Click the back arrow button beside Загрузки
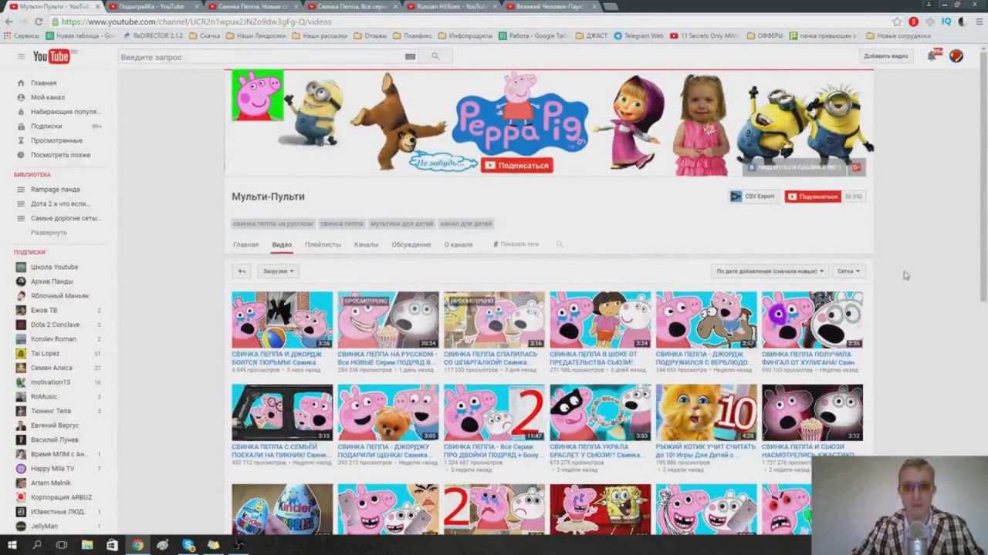The image size is (988, 555). [242, 271]
